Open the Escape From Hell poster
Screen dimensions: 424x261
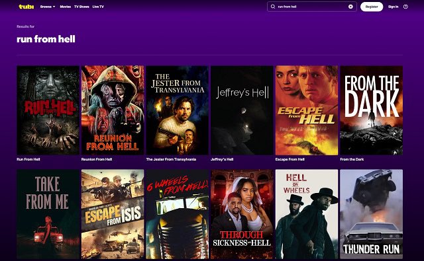(x=307, y=110)
